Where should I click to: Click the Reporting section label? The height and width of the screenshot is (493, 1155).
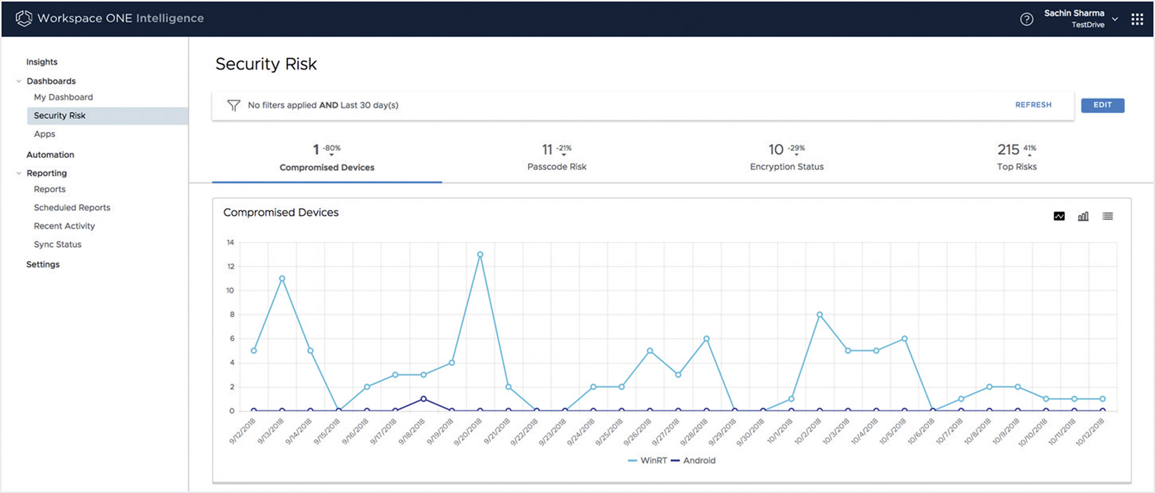[x=46, y=173]
